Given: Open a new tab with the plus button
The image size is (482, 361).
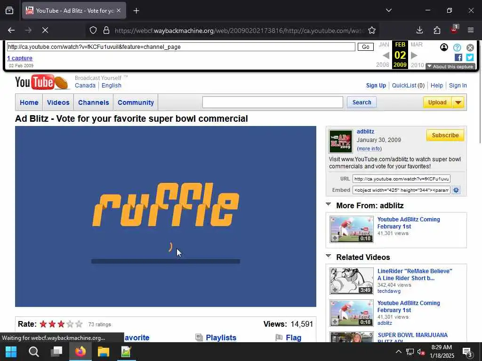Looking at the screenshot, I should tap(136, 11).
